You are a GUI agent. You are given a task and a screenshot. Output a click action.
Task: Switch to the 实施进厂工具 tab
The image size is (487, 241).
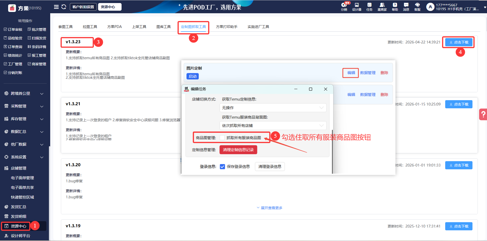tap(258, 27)
